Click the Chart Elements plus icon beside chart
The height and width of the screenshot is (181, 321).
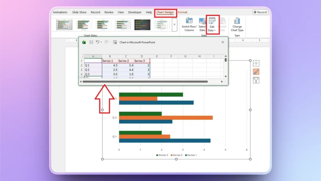pyautogui.click(x=256, y=63)
